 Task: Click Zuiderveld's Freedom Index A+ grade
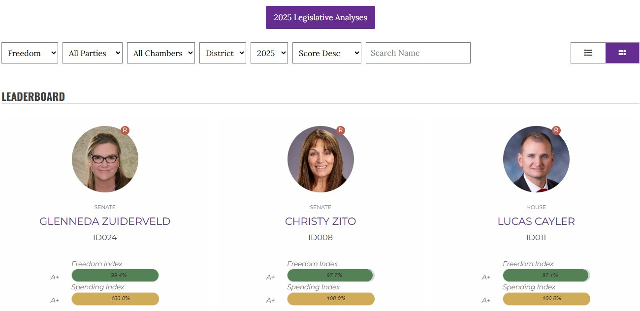55,277
